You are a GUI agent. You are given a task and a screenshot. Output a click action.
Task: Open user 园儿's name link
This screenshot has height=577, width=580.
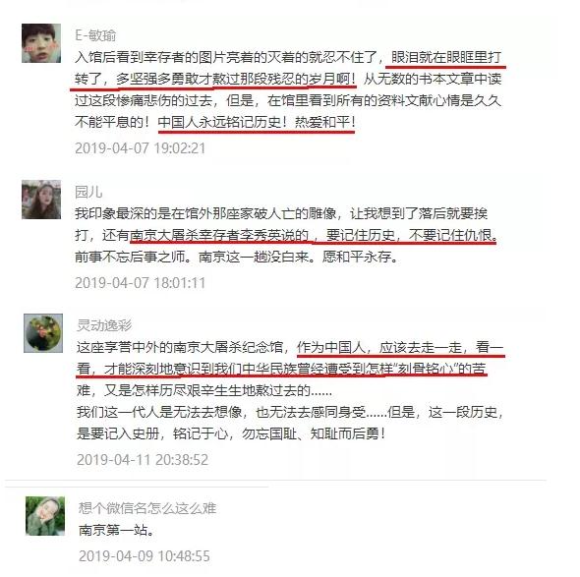(x=88, y=192)
